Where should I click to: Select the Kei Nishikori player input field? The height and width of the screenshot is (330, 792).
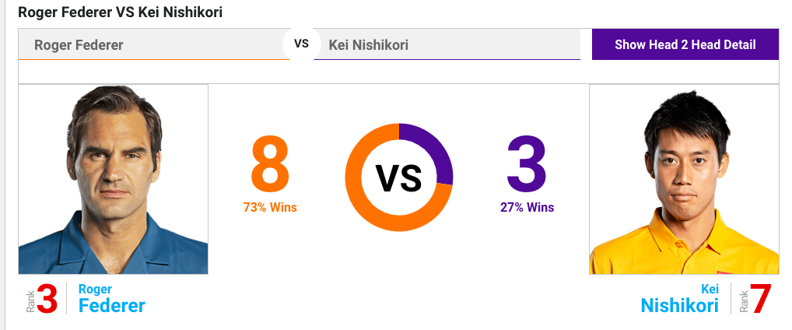point(447,44)
